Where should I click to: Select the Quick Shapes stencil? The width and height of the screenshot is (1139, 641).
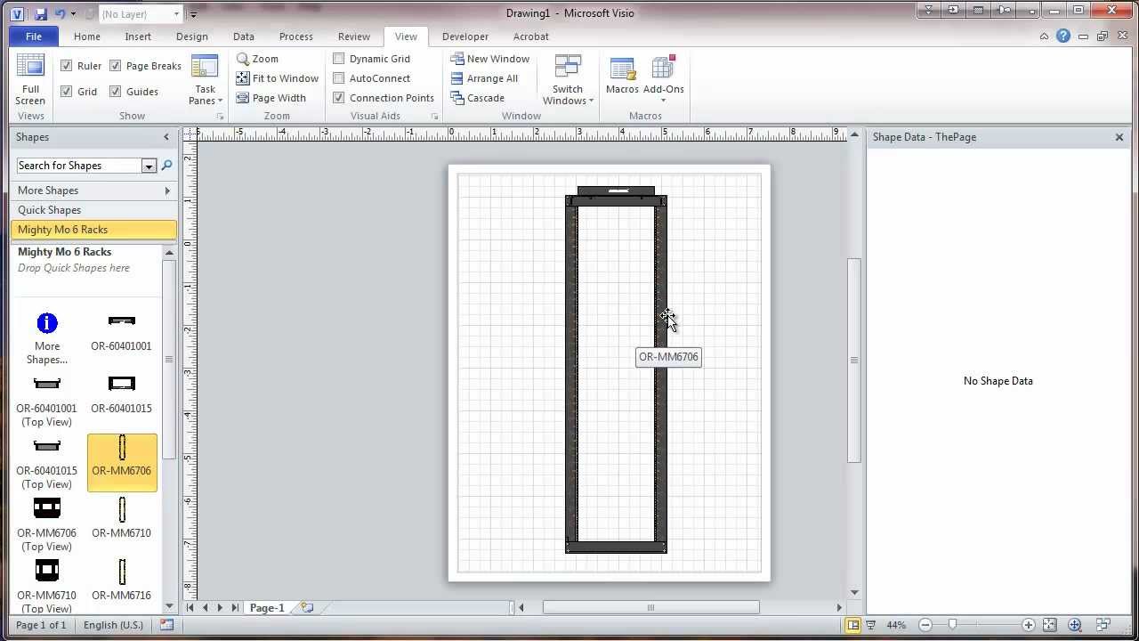click(93, 210)
